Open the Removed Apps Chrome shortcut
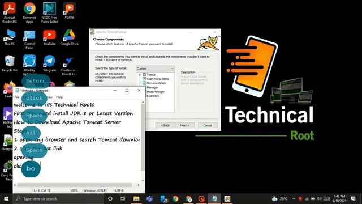The height and width of the screenshot is (204, 362). click(29, 12)
